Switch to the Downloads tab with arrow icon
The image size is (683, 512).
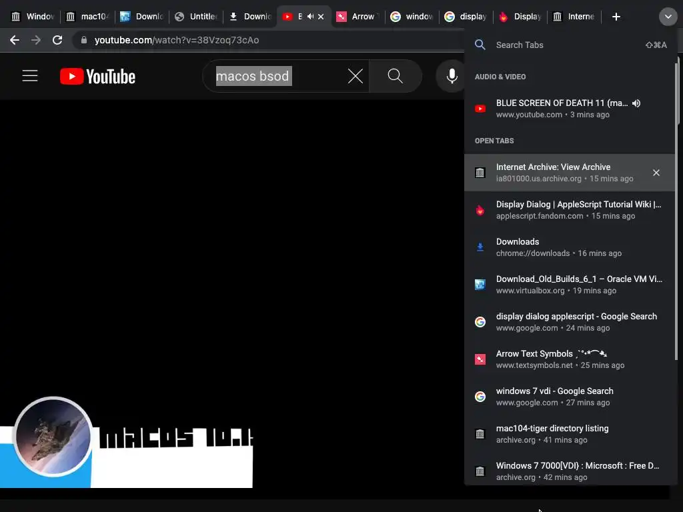(250, 17)
